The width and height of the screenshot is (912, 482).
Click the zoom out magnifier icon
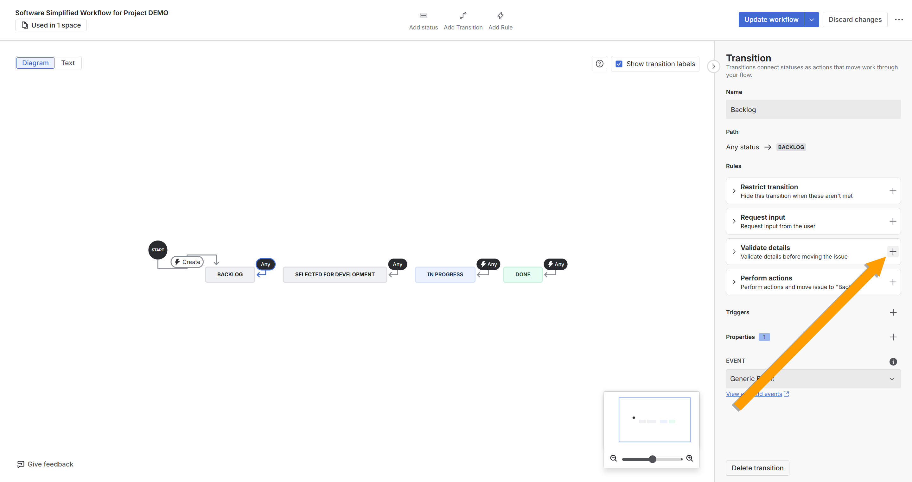[x=614, y=458]
